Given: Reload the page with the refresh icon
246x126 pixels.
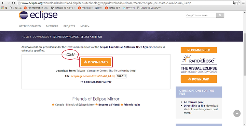Looking at the screenshot, I should [x=14, y=3].
